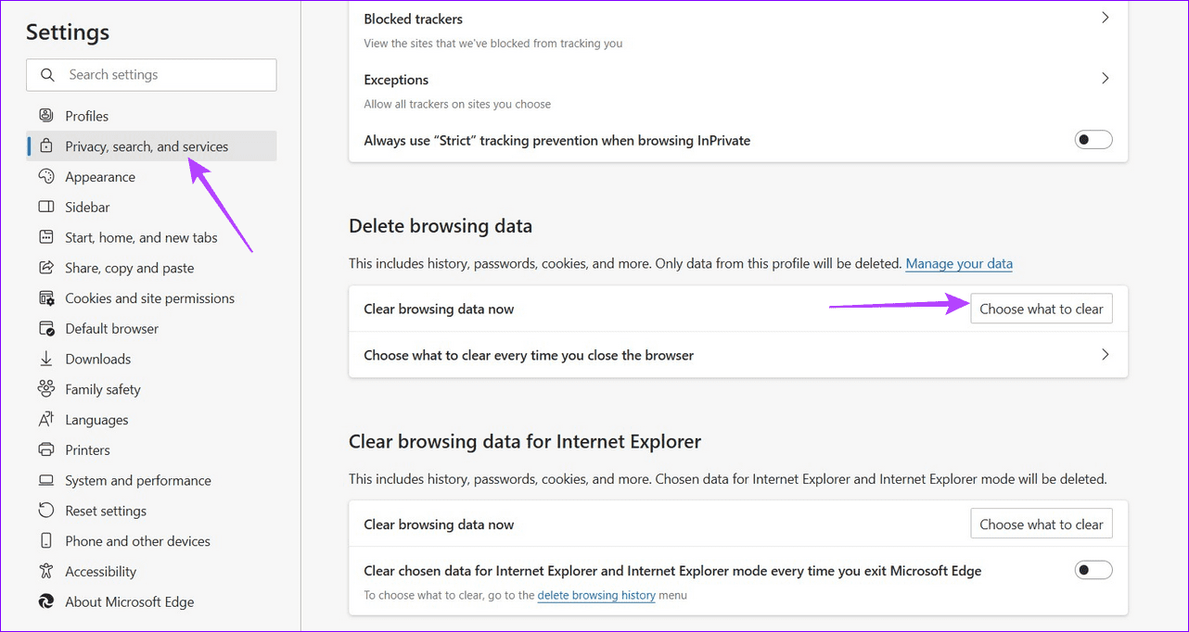Select the Reset settings icon

coord(45,510)
